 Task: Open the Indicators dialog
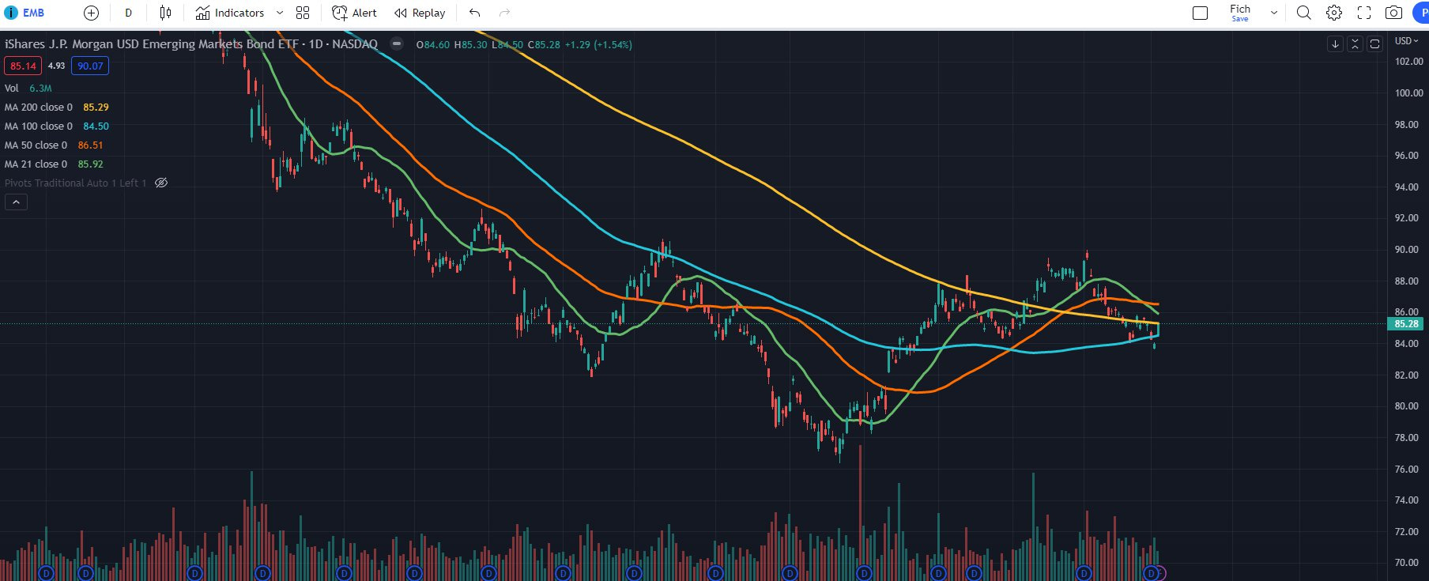230,13
